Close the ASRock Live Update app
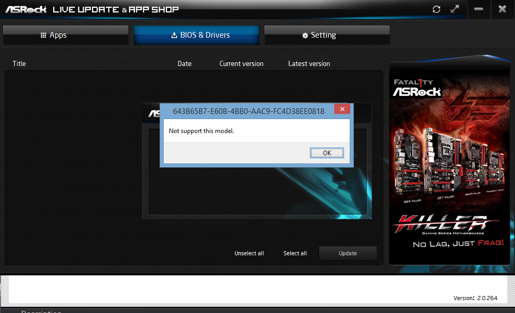Image resolution: width=515 pixels, height=313 pixels. [502, 9]
